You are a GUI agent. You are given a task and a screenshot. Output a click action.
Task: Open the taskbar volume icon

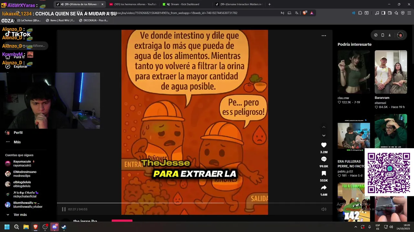coord(391,227)
